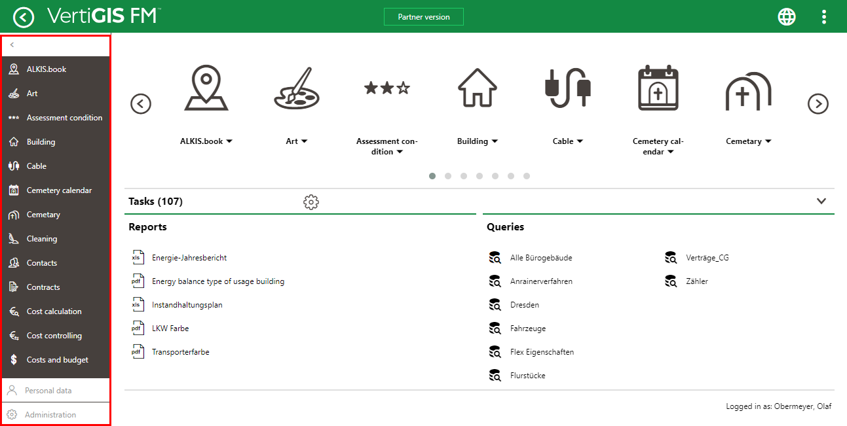The height and width of the screenshot is (426, 847).
Task: Expand the Building dropdown arrow
Action: coord(495,141)
